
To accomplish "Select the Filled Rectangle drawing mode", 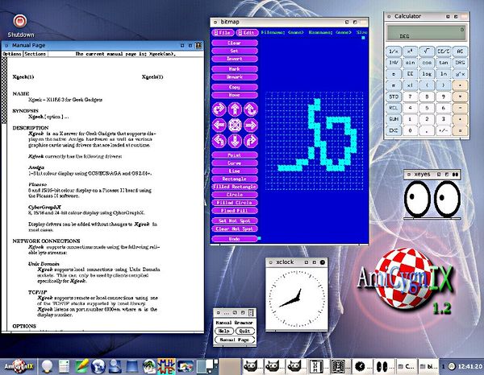I will tap(234, 187).
